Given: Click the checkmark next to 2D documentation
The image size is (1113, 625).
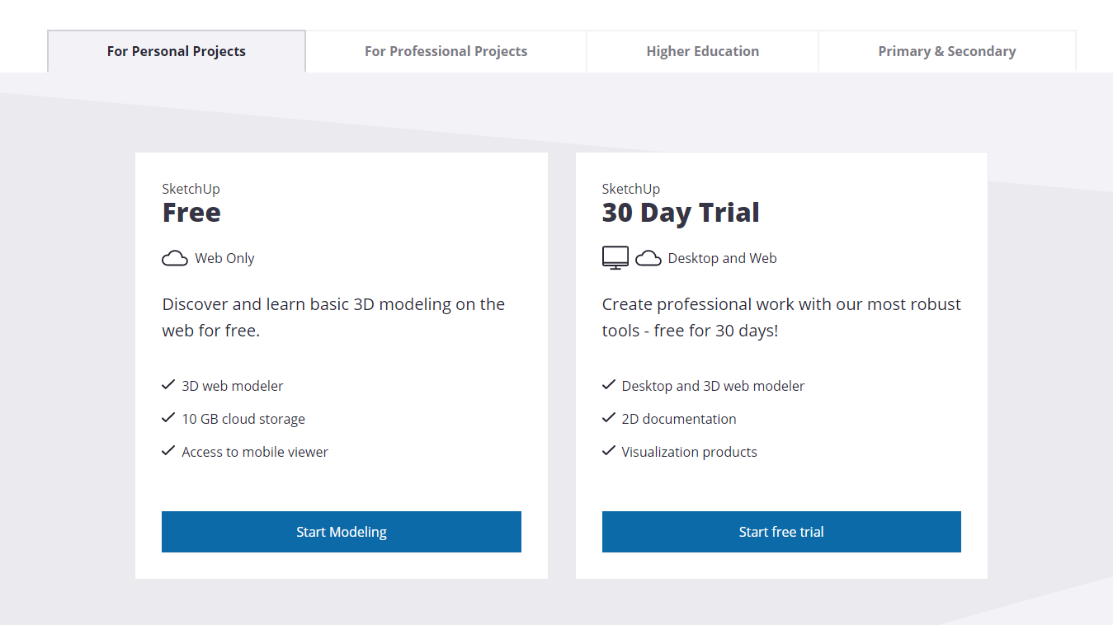Looking at the screenshot, I should click(x=609, y=418).
